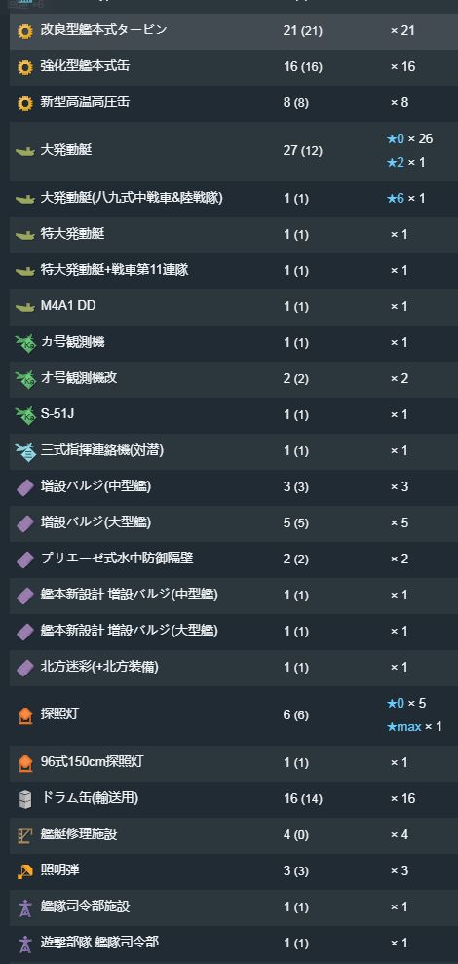
Task: Click the engine icon beside 改良型艦本式タービン
Action: click(x=24, y=31)
